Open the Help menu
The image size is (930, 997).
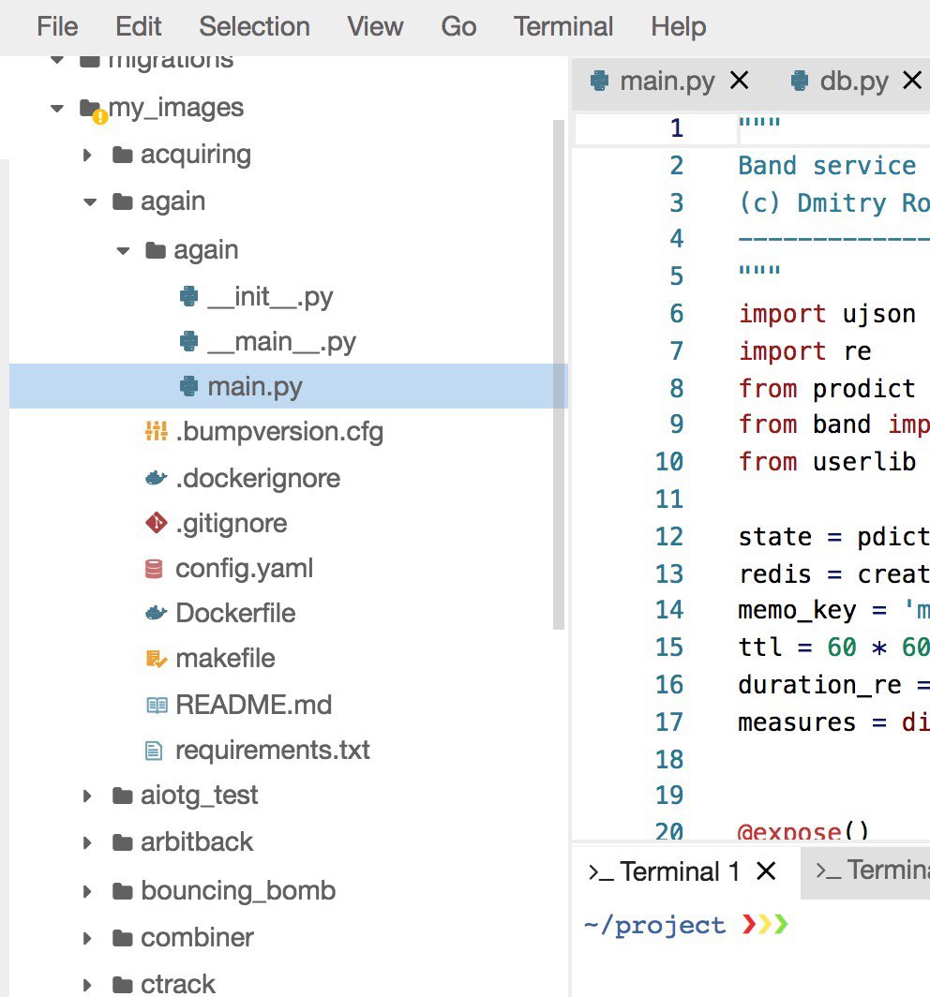click(678, 26)
